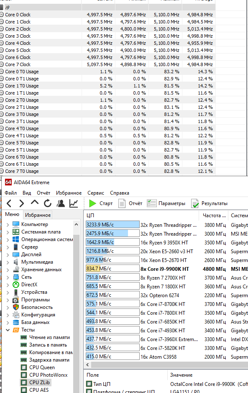Select the Системная плата icon

click(x=16, y=232)
